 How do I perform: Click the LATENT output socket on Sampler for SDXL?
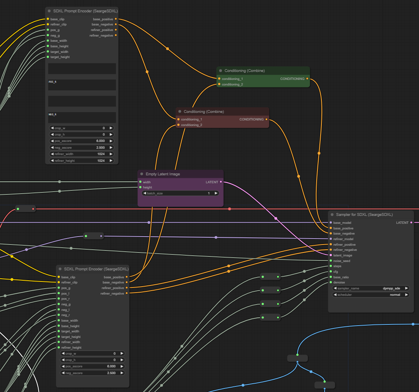tap(411, 223)
